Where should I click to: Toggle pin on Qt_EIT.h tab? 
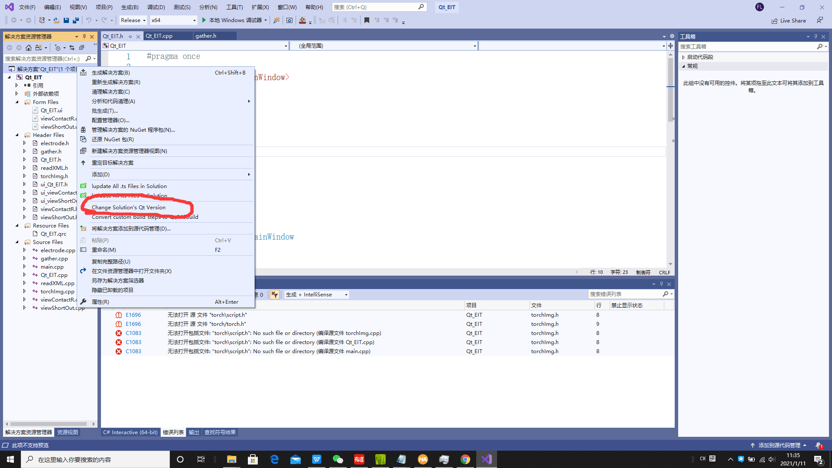pos(130,36)
